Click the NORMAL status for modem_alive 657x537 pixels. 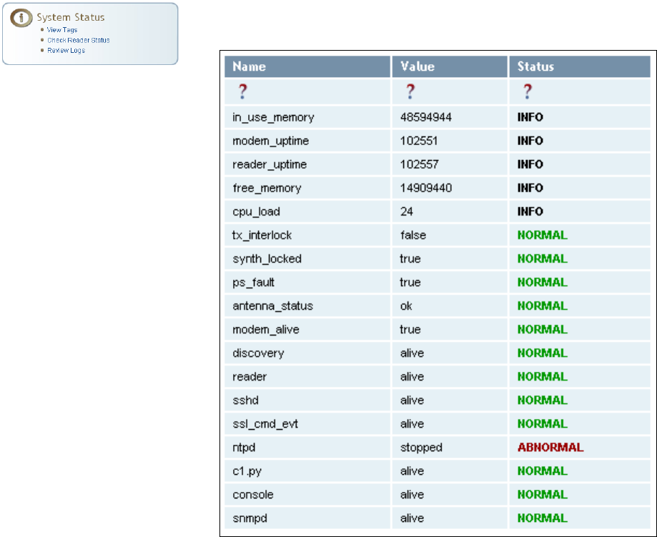click(542, 329)
